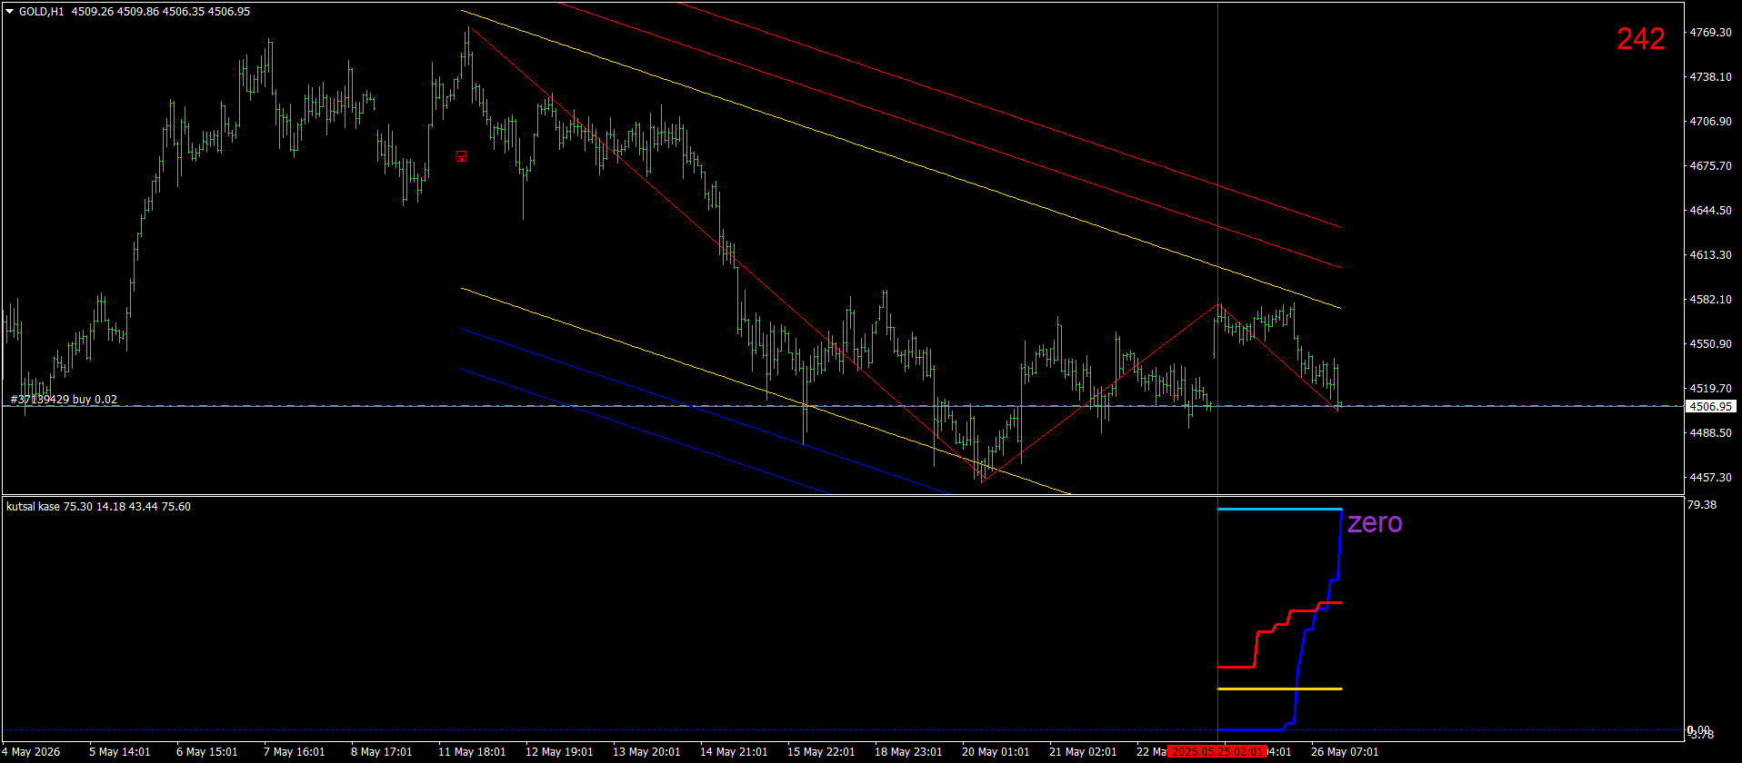The width and height of the screenshot is (1742, 763).
Task: Click the 8 May 17:01 time label
Action: pos(381,752)
